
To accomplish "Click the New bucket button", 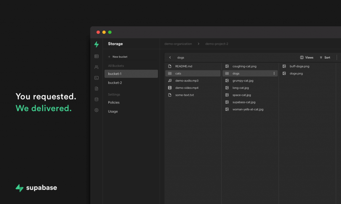I will tap(118, 57).
